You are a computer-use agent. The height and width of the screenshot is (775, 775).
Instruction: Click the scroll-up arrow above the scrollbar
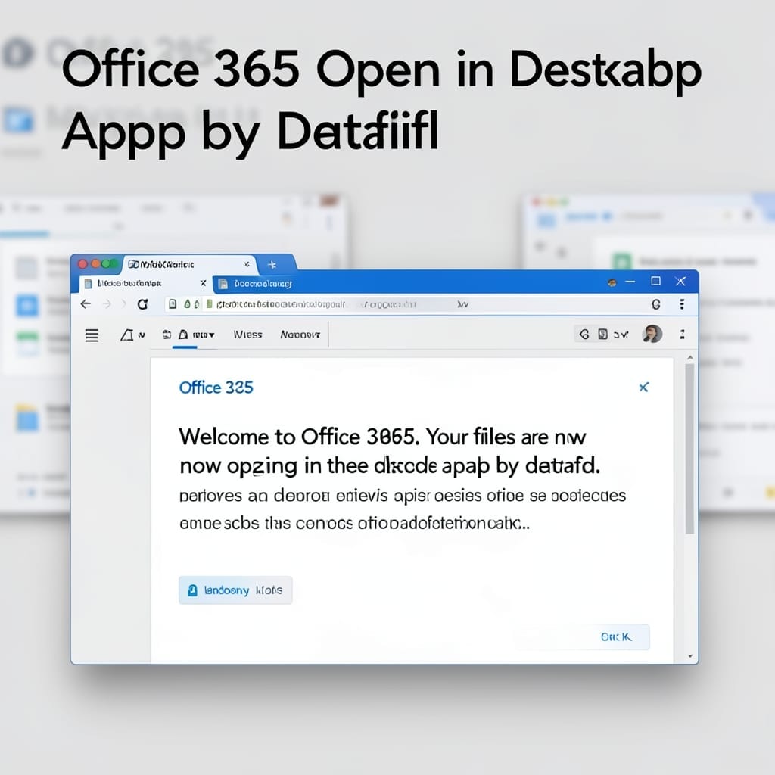[x=690, y=357]
